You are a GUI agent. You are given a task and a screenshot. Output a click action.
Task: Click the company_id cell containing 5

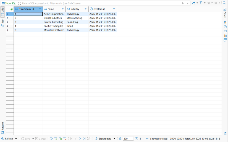pyautogui.click(x=28, y=30)
